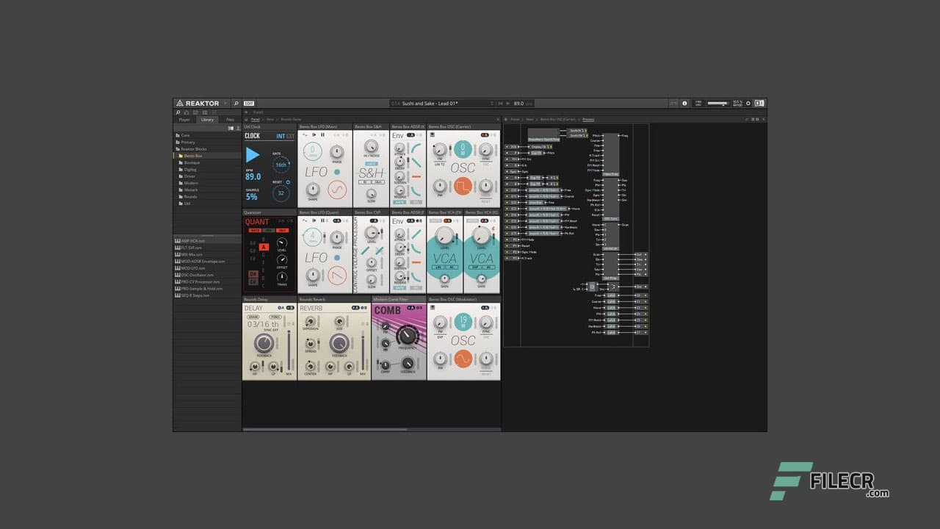Select the sine waveform icon on the LFO block
940x529 pixels.
336,190
